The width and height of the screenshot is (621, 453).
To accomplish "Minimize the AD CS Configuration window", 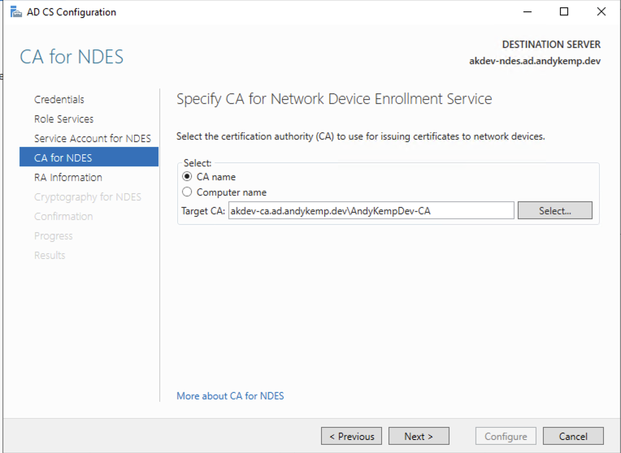I will tap(528, 12).
